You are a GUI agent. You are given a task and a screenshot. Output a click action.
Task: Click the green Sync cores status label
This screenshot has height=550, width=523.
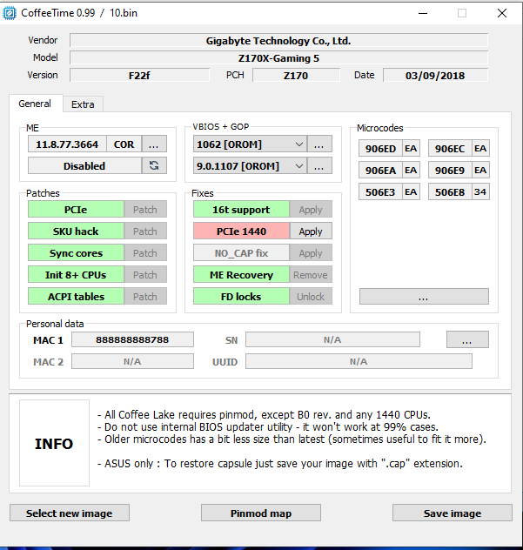pos(76,253)
